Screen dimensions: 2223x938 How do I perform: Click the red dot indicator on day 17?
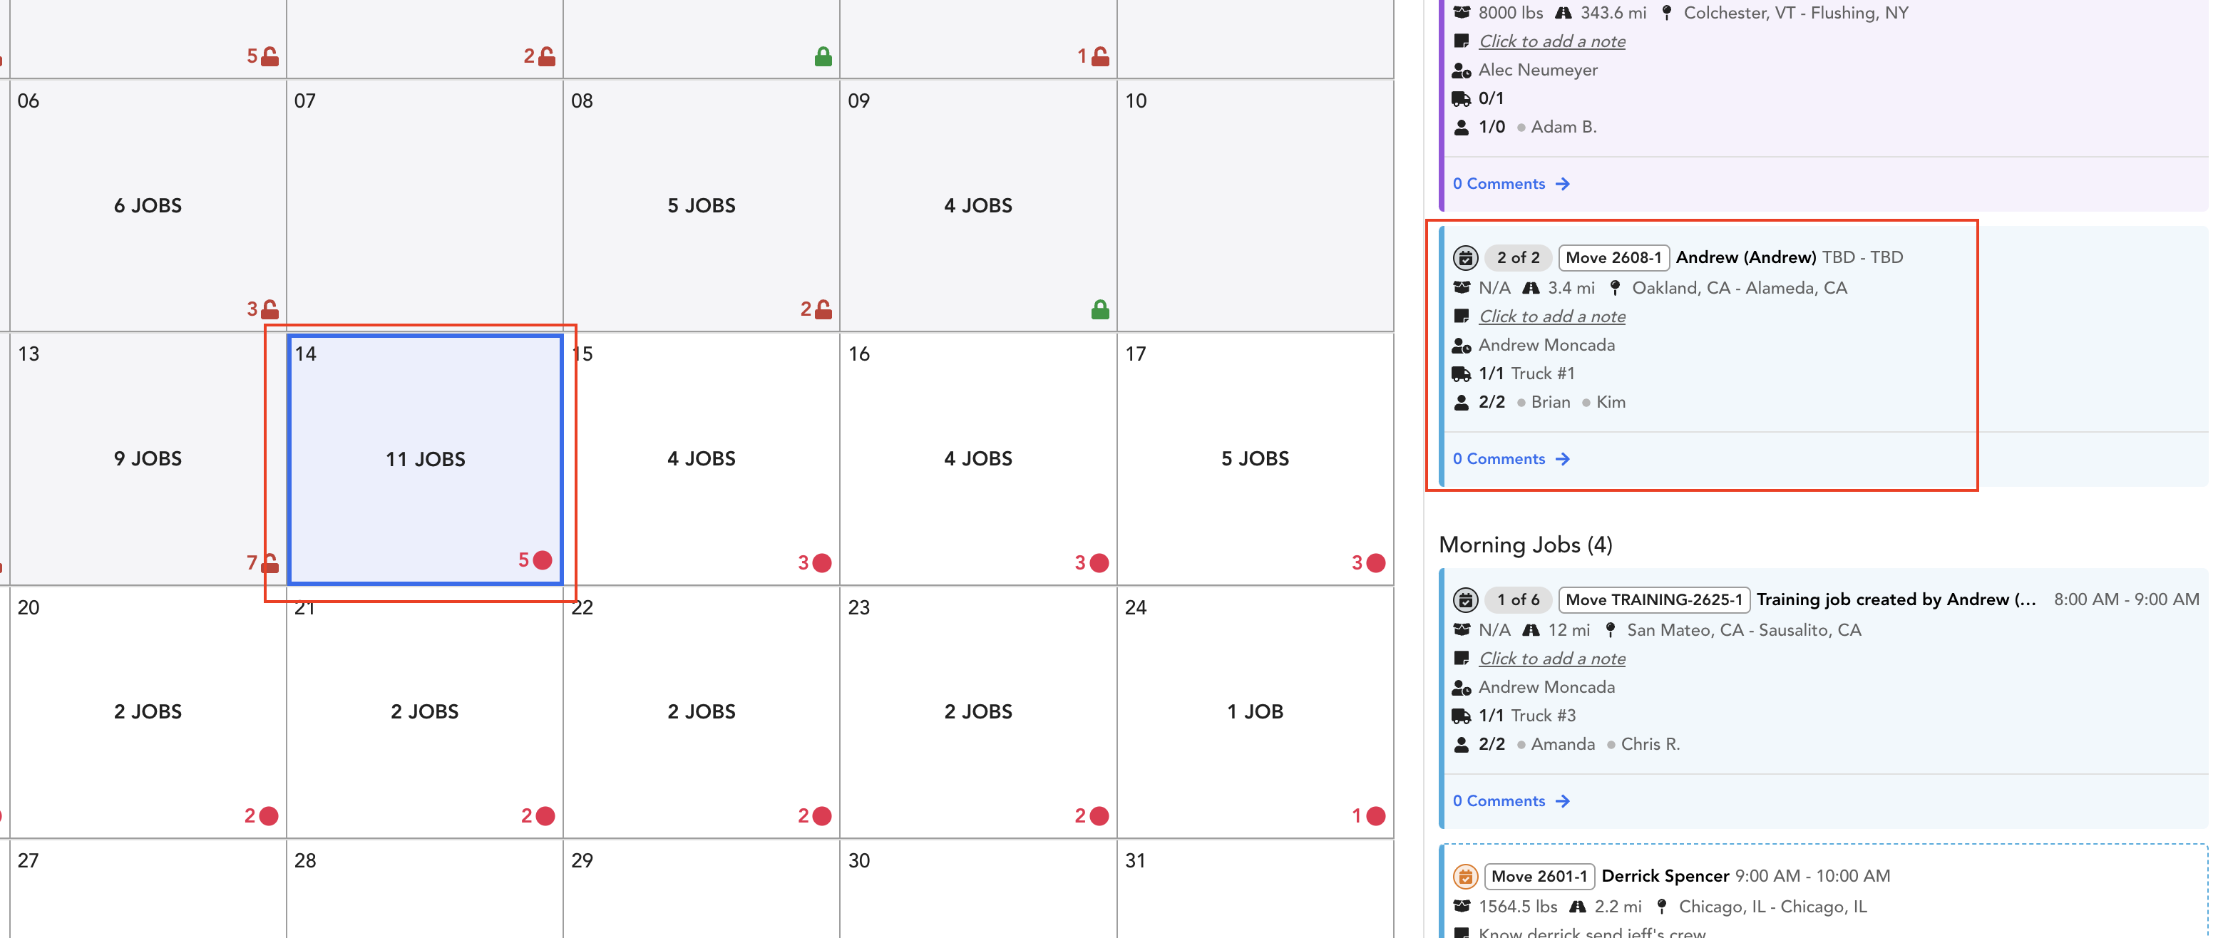(x=1375, y=562)
